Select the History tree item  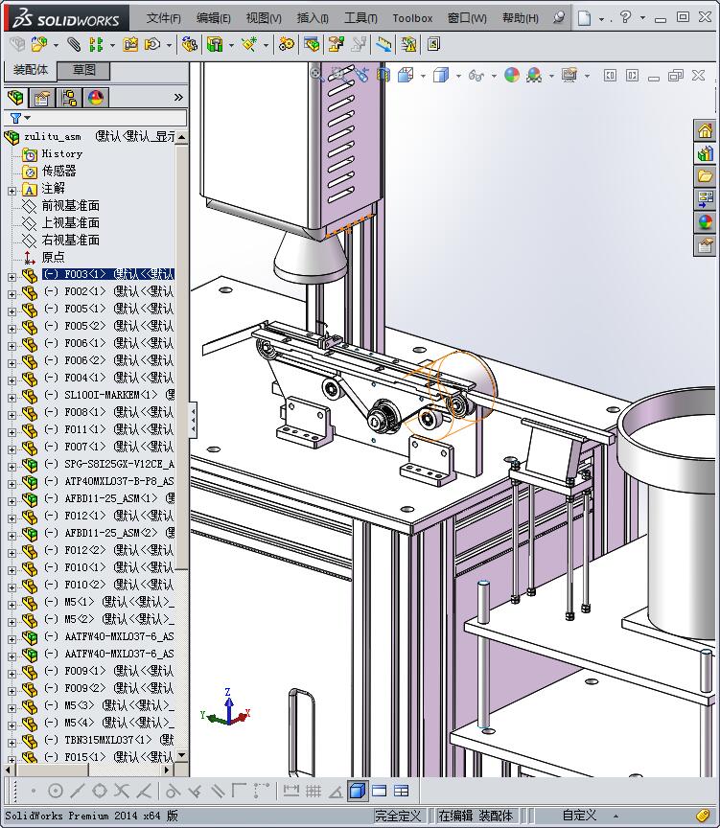(x=61, y=153)
